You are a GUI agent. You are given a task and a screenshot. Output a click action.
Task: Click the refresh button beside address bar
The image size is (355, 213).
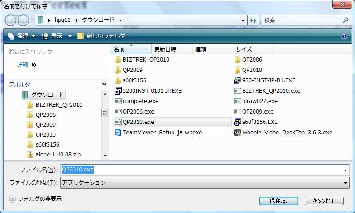tap(253, 20)
